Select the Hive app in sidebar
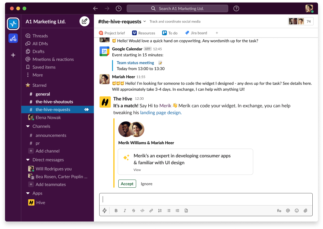The image size is (323, 229). point(40,202)
